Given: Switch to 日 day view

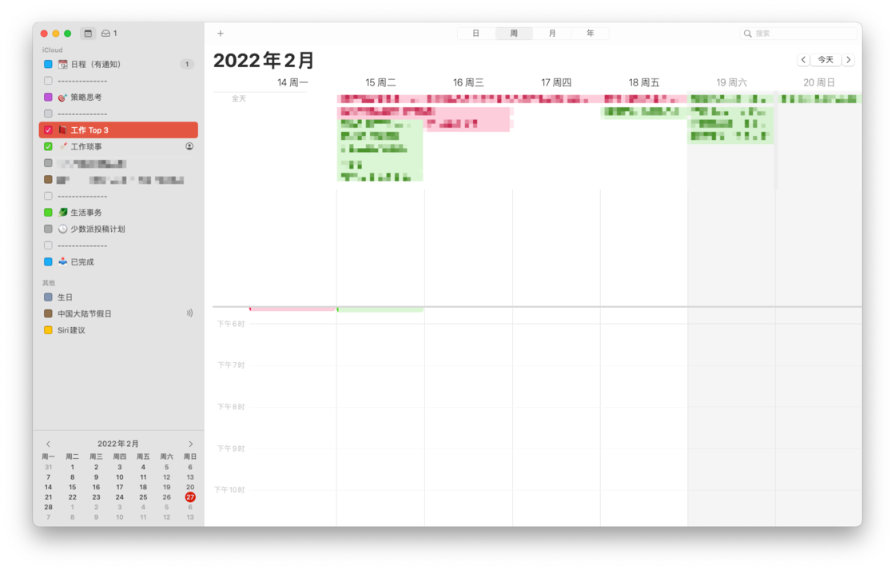Looking at the screenshot, I should (x=476, y=34).
